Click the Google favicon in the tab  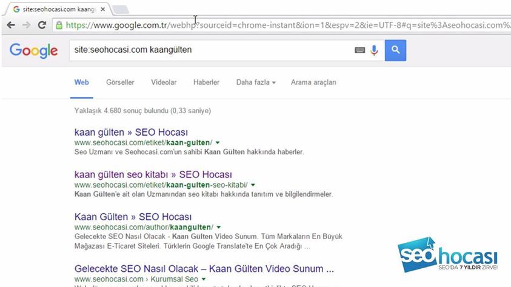(x=16, y=10)
